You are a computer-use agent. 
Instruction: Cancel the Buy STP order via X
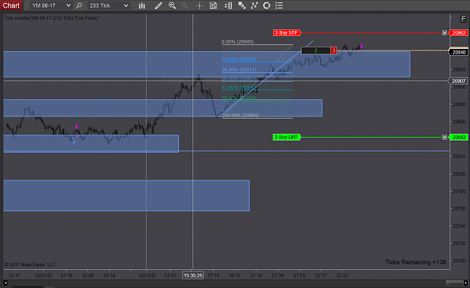[x=444, y=32]
